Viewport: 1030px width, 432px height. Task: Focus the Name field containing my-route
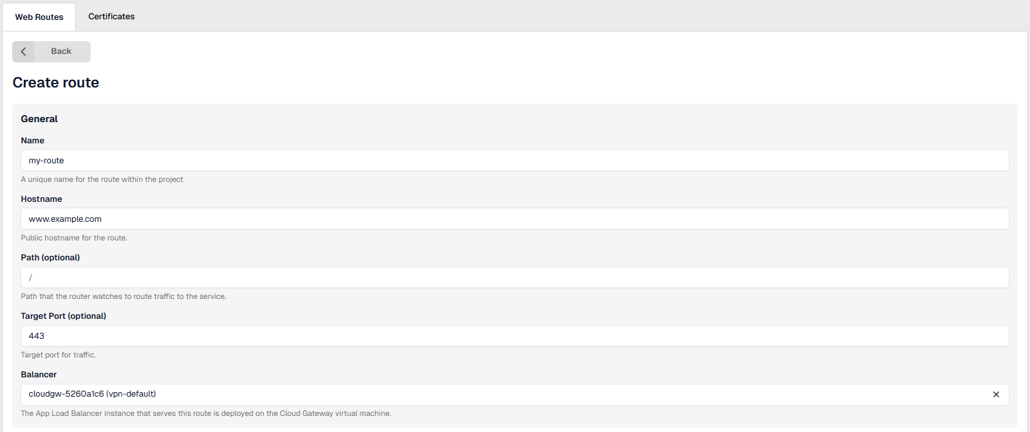[x=515, y=161]
